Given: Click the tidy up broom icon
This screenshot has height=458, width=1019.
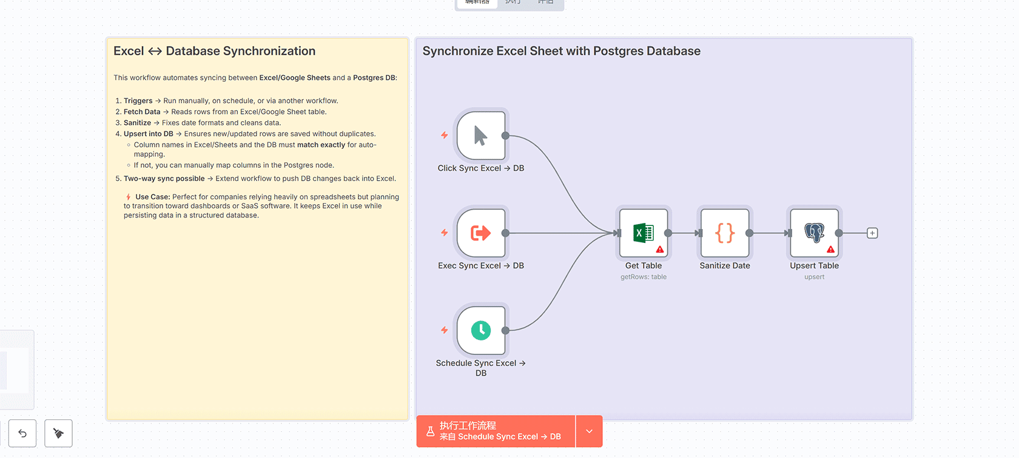Looking at the screenshot, I should point(58,433).
